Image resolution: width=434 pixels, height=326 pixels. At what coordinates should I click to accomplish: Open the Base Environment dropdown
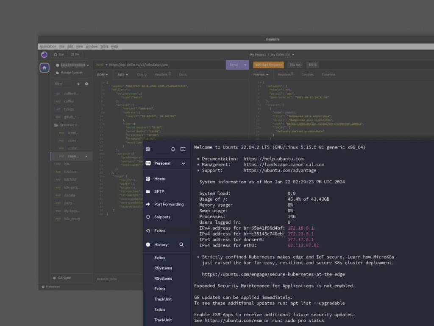(72, 65)
